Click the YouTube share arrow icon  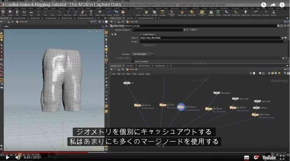[273, 5]
